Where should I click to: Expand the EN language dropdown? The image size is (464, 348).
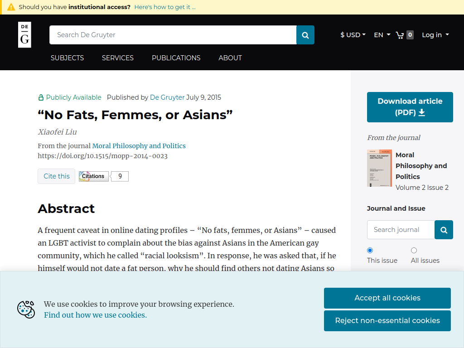click(382, 35)
